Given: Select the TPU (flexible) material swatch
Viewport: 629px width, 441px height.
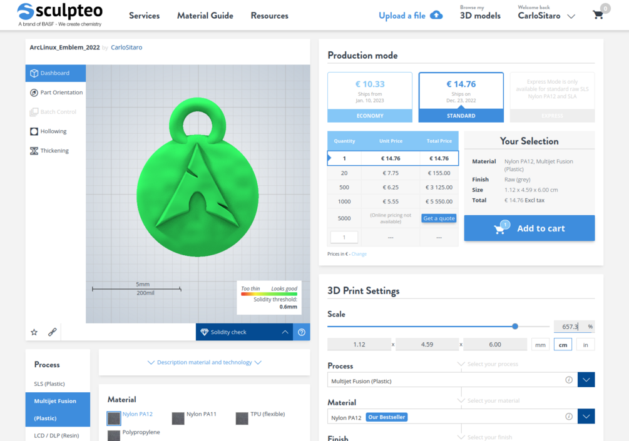Looking at the screenshot, I should pos(242,418).
